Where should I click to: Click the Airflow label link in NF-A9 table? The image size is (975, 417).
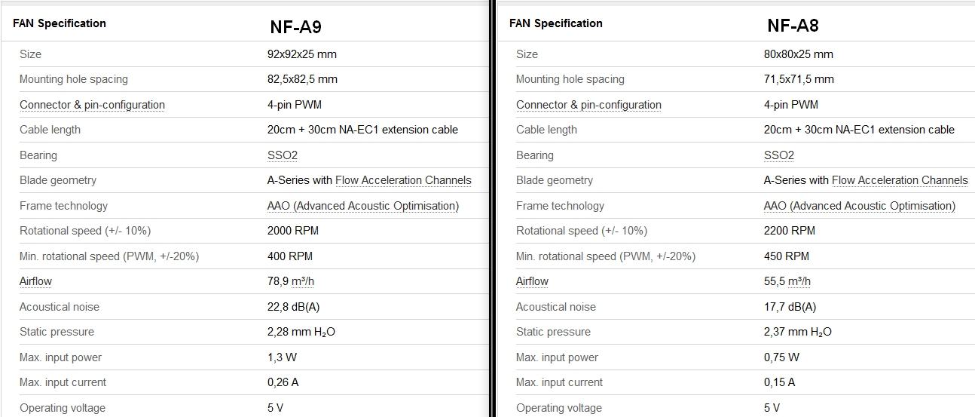coord(35,281)
